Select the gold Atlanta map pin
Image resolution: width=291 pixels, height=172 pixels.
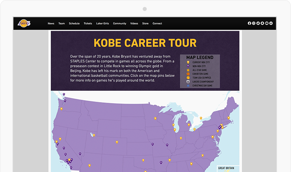click(x=191, y=164)
